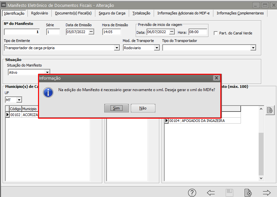Click the VD application icon in title bar
Image resolution: width=277 pixels, height=197 pixels.
tap(4, 5)
